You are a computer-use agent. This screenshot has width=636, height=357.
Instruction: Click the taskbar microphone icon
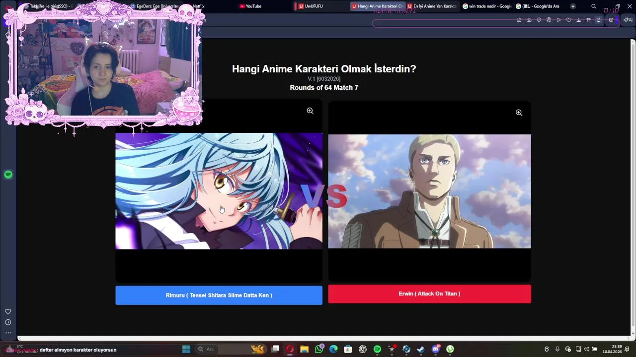pos(557,349)
